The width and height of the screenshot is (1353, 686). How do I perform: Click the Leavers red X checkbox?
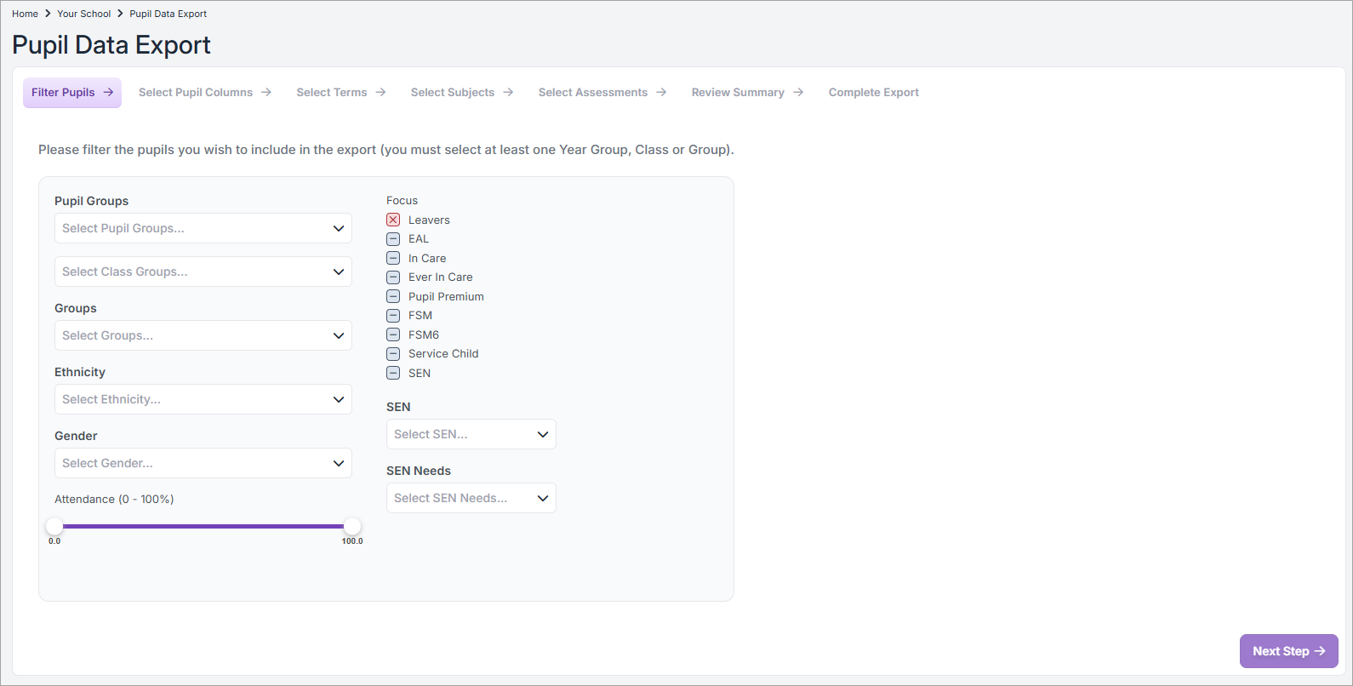(393, 220)
